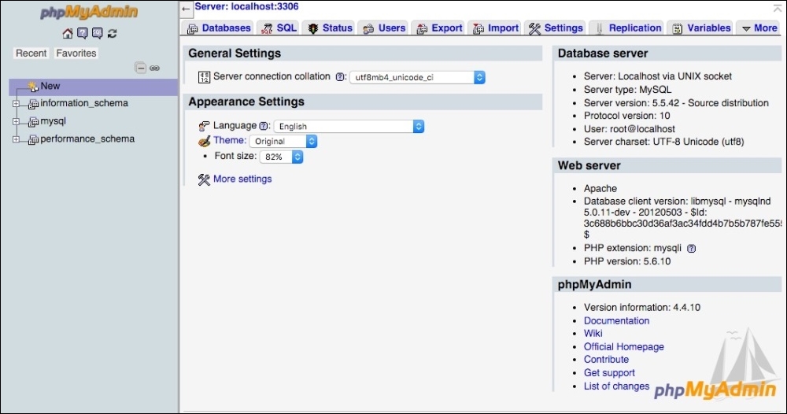This screenshot has width=787, height=414.
Task: Click the 'PHP version: 5.6.10' text
Action: point(627,261)
